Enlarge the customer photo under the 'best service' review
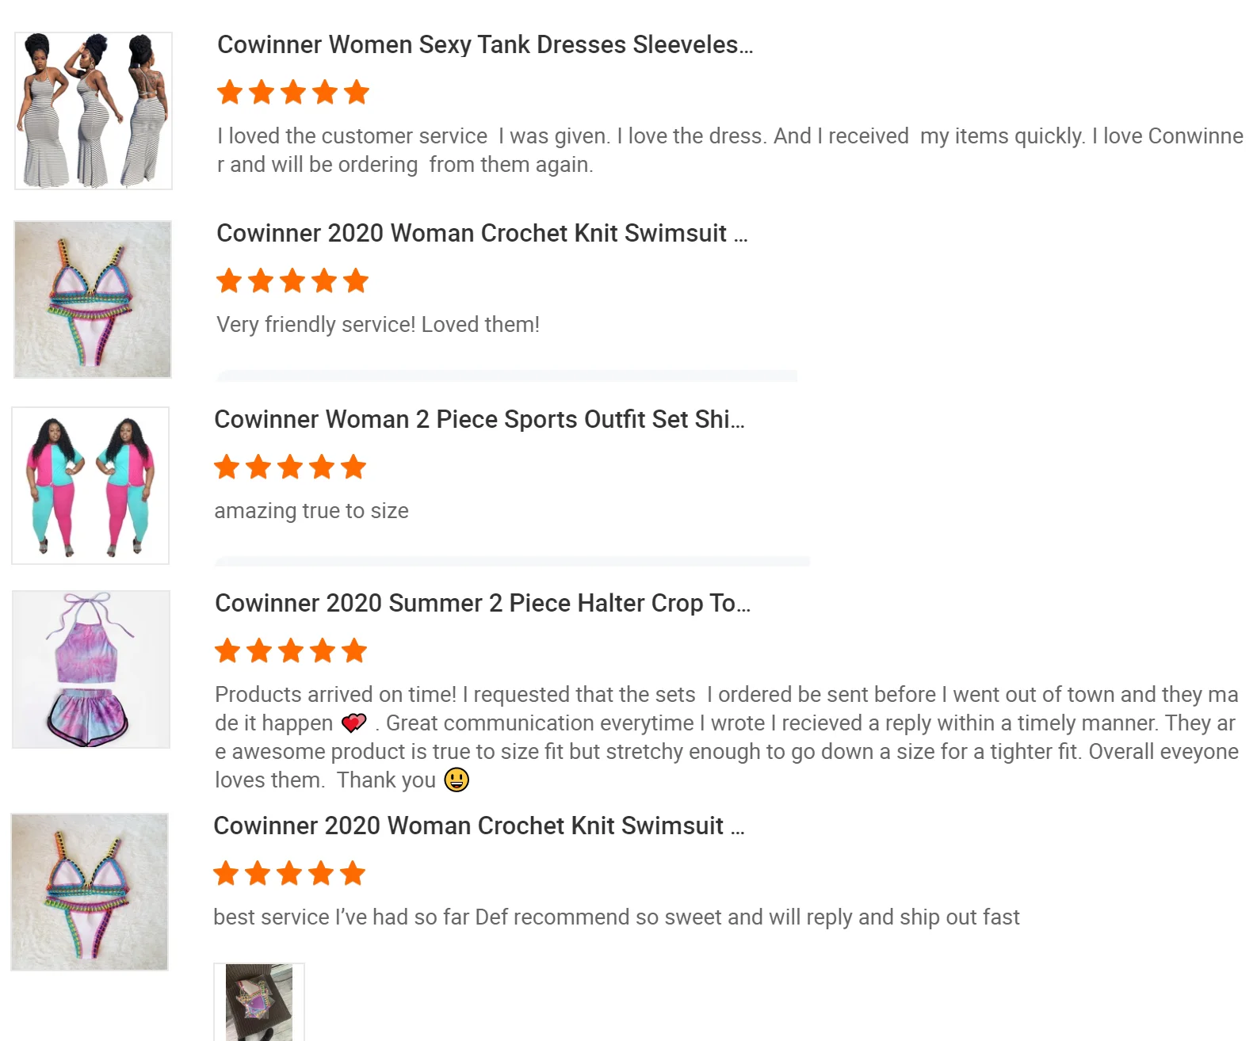Viewport: 1257px width, 1041px height. click(259, 1001)
